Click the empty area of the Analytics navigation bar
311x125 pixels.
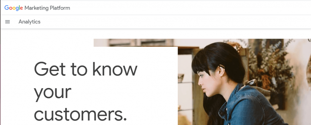[175, 22]
